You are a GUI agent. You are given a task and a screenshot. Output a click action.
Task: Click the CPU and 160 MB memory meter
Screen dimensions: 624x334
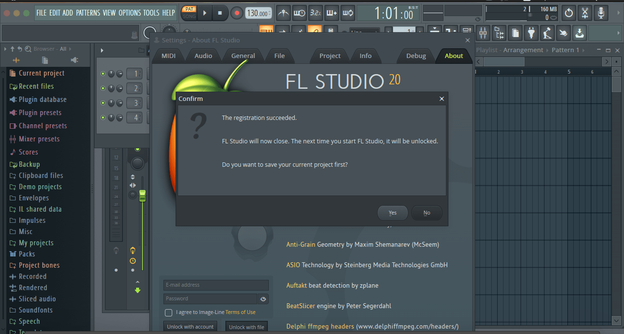(522, 13)
